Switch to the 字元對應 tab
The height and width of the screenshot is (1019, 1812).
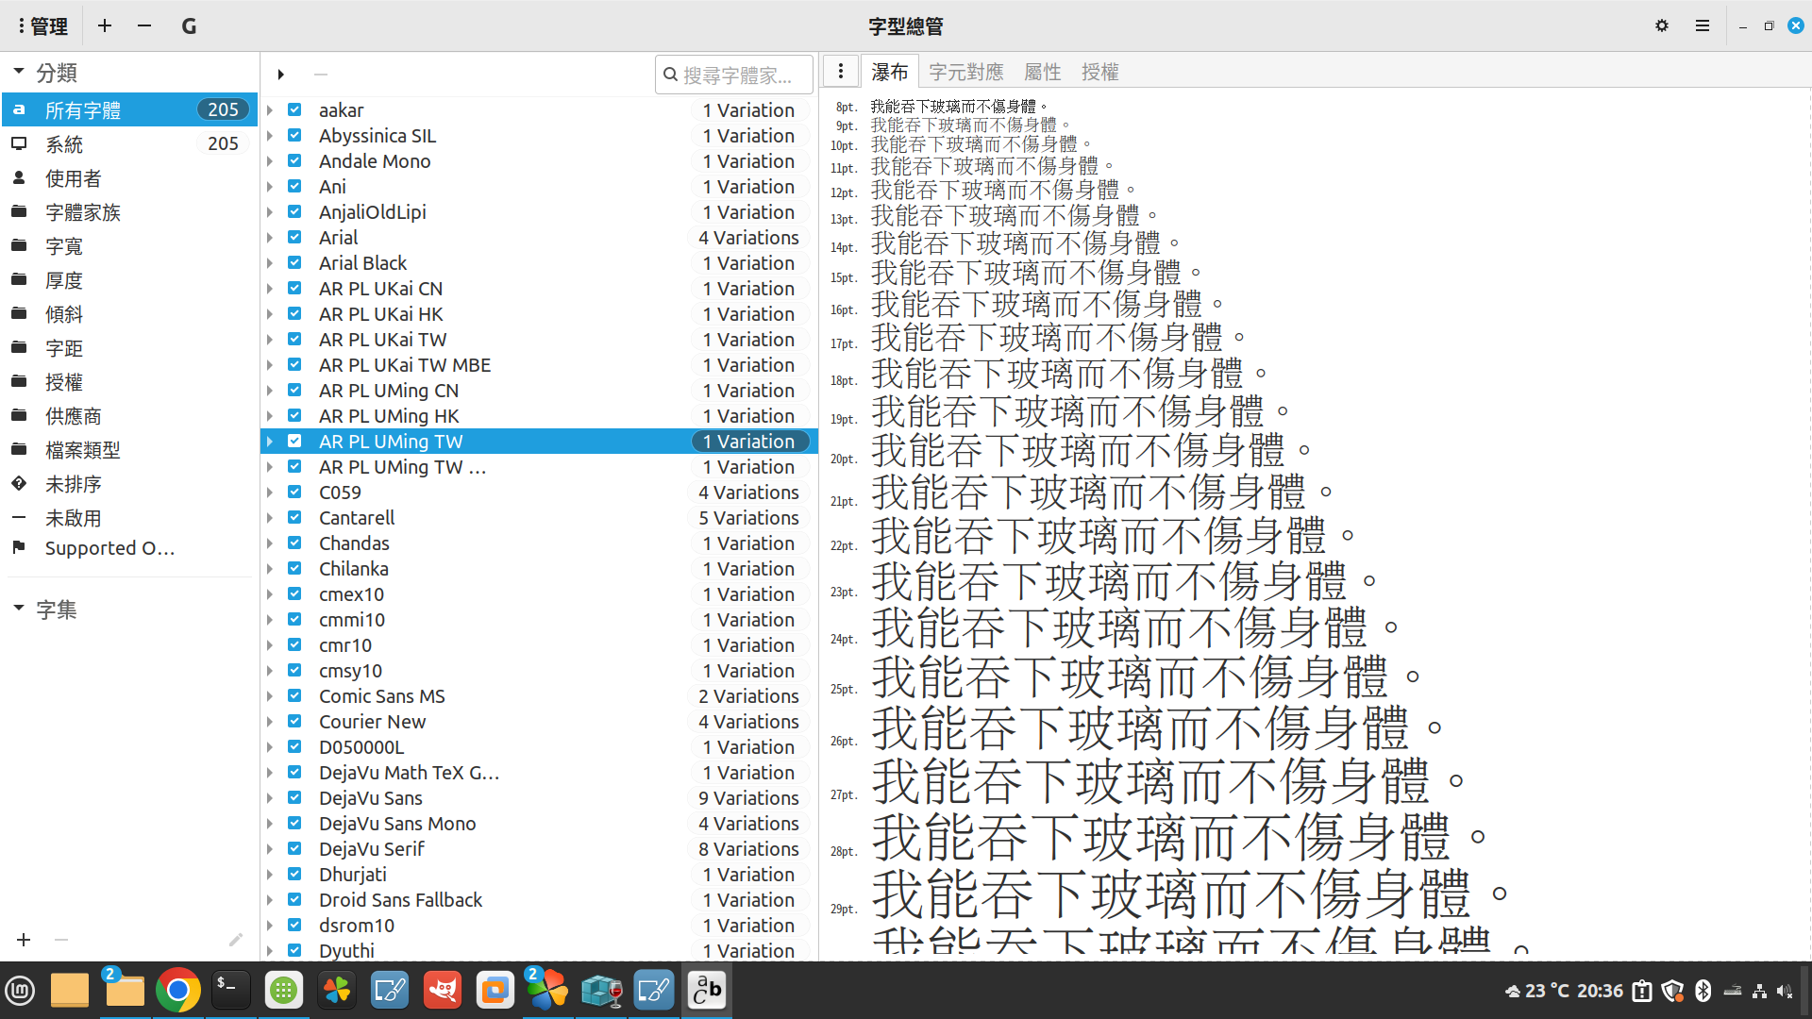click(965, 72)
